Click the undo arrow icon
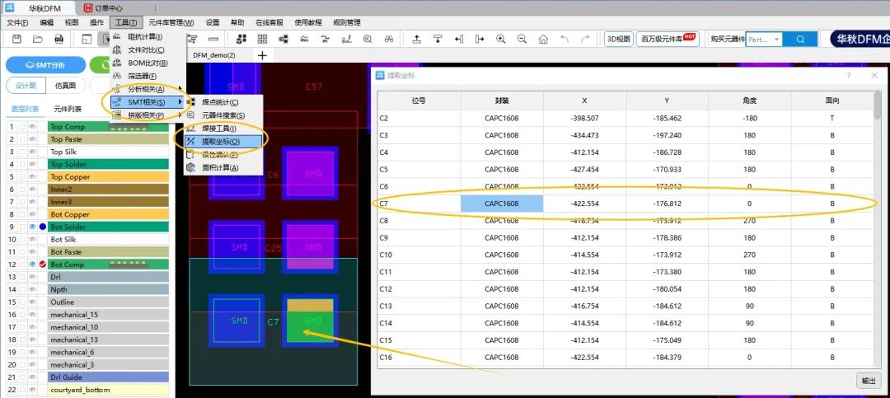 tap(564, 39)
